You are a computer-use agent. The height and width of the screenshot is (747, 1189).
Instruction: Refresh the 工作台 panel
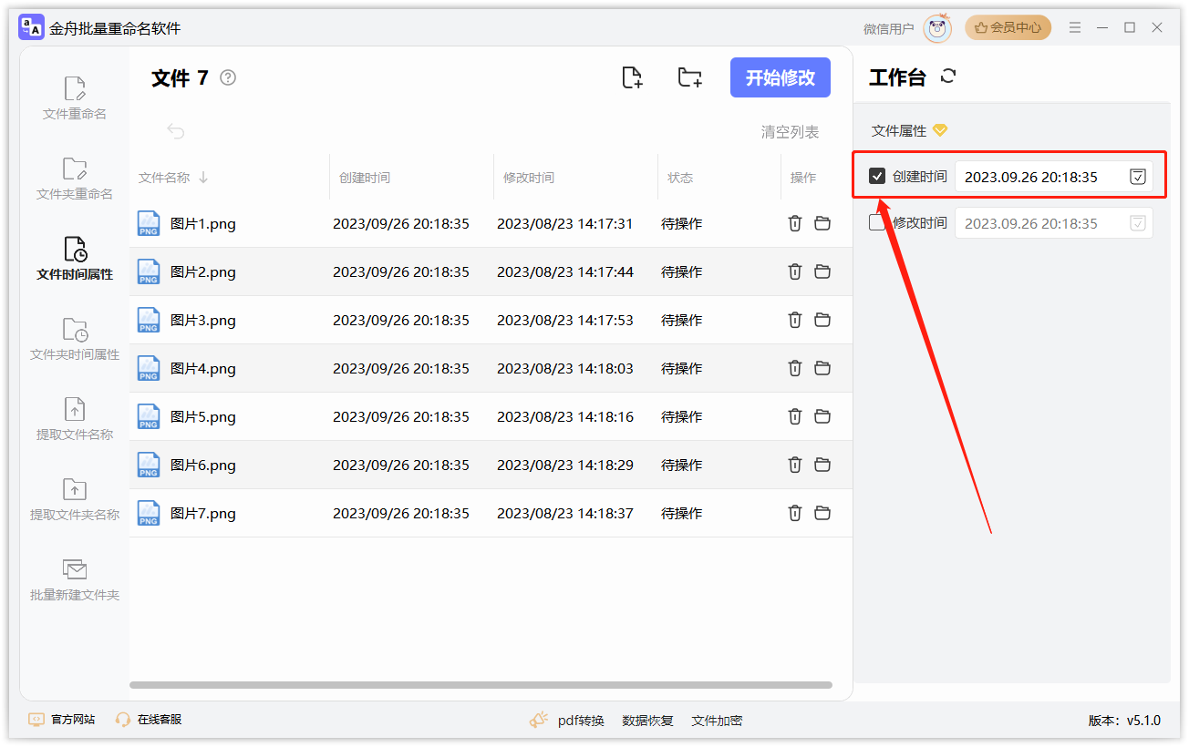pyautogui.click(x=948, y=77)
